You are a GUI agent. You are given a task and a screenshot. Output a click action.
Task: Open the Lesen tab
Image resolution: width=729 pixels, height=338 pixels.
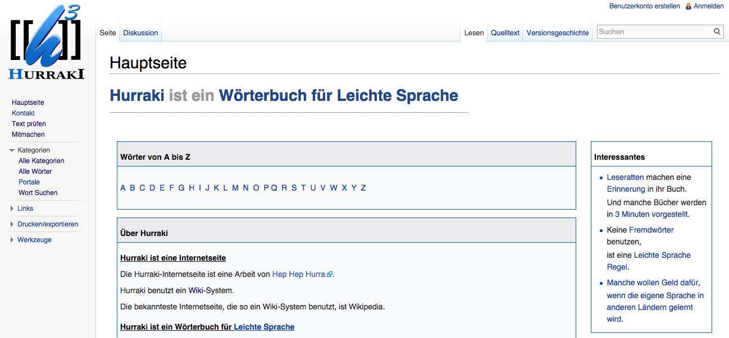point(474,33)
